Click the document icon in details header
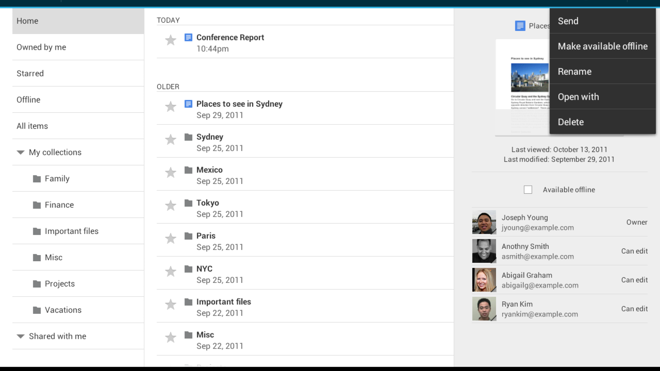Screen dimensions: 660x371 (x=520, y=26)
